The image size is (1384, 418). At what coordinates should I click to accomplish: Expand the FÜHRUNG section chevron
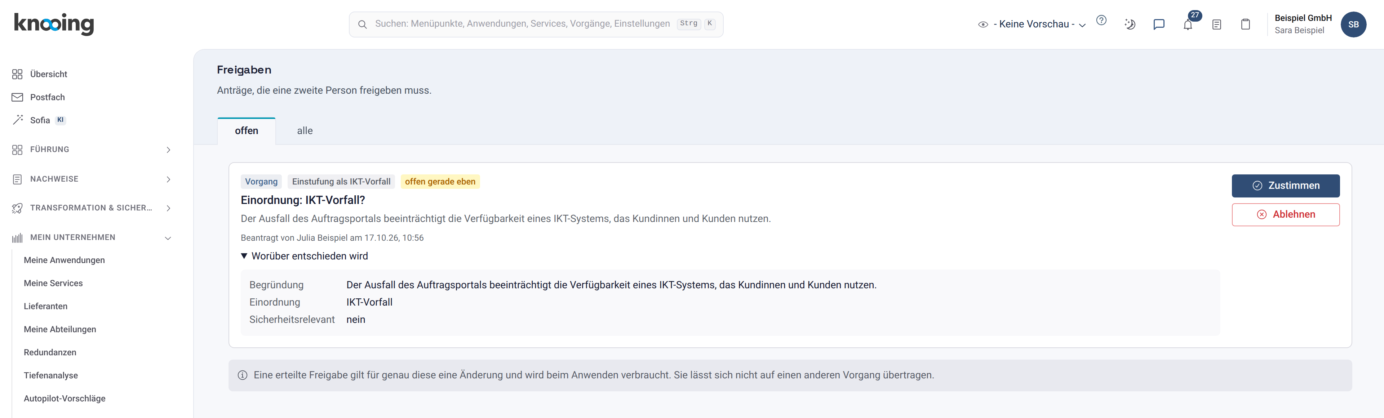click(168, 150)
